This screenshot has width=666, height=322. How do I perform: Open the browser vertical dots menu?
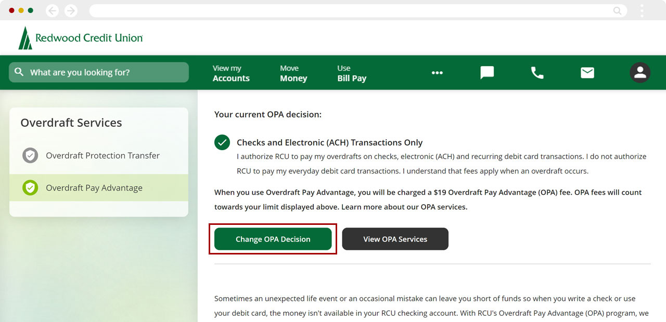pyautogui.click(x=642, y=10)
